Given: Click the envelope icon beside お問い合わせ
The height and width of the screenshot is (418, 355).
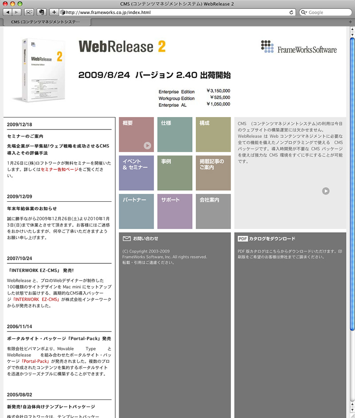Looking at the screenshot, I should coord(126,238).
